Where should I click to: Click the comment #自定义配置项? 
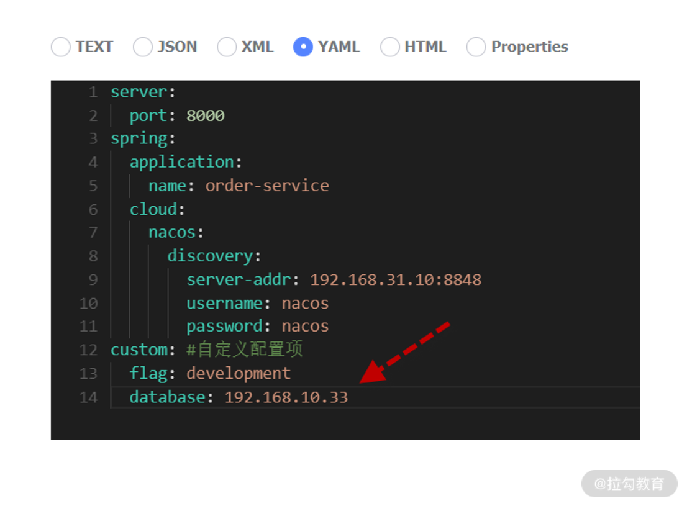point(245,350)
